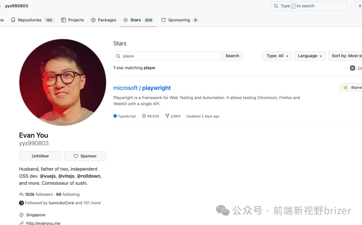Click the '1 star matching playw' text
This screenshot has height=225, width=362.
[x=134, y=68]
